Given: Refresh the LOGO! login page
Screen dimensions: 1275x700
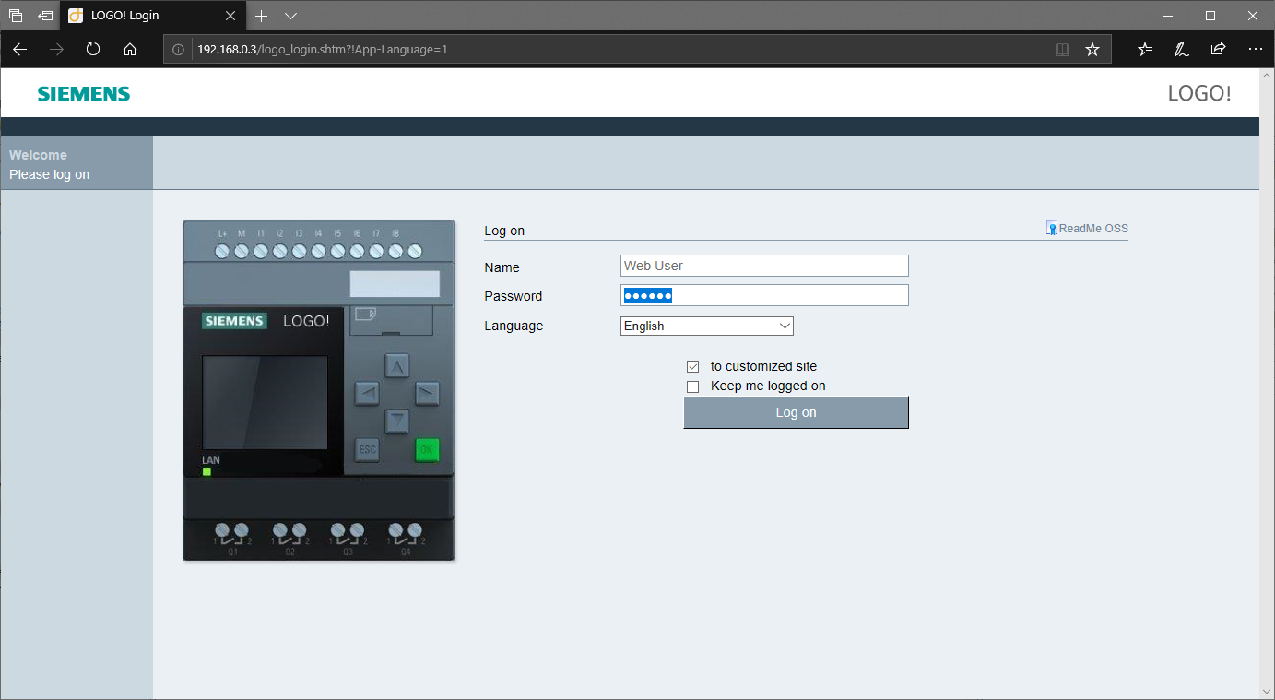Looking at the screenshot, I should [x=93, y=50].
